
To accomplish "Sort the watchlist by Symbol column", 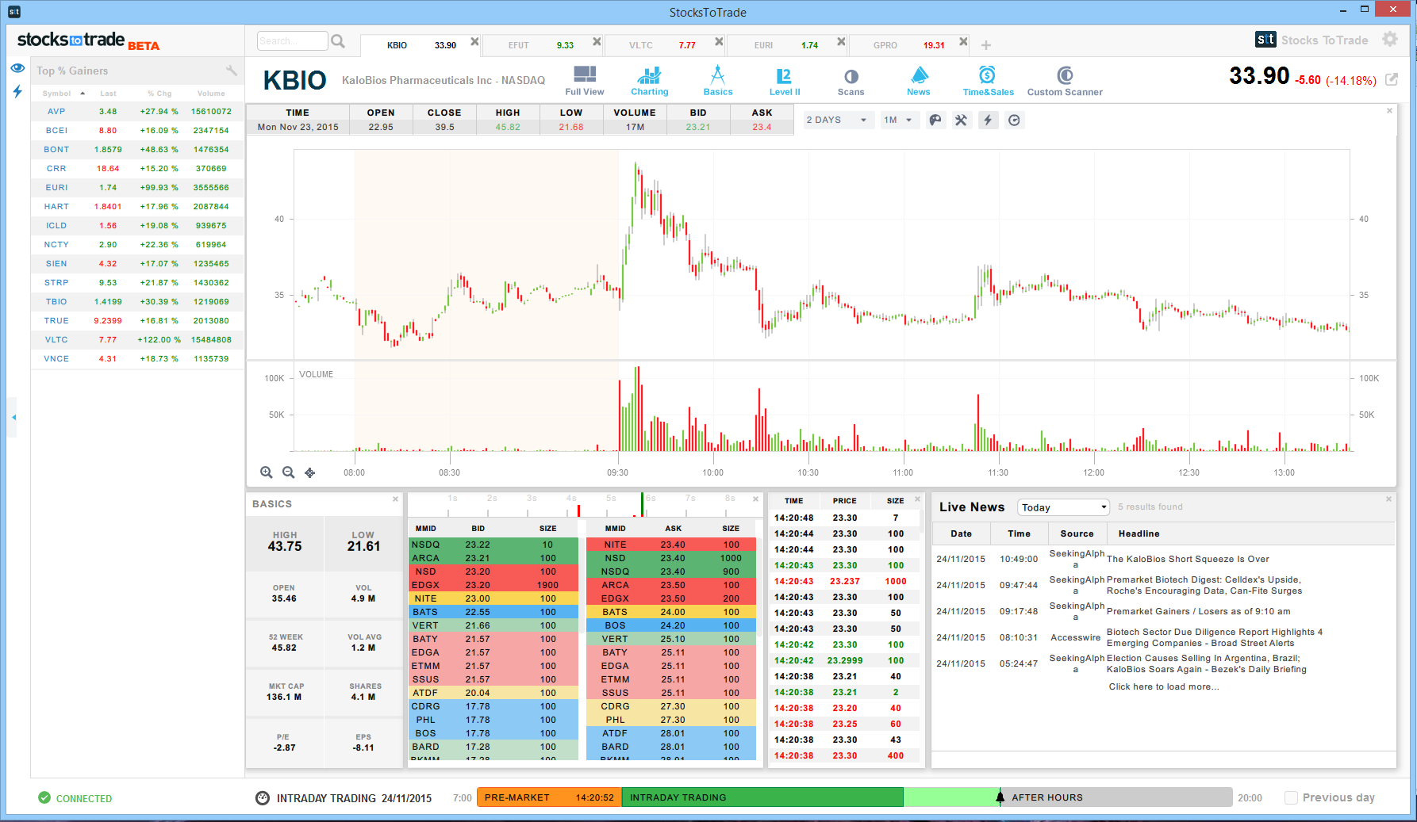I will tap(56, 94).
